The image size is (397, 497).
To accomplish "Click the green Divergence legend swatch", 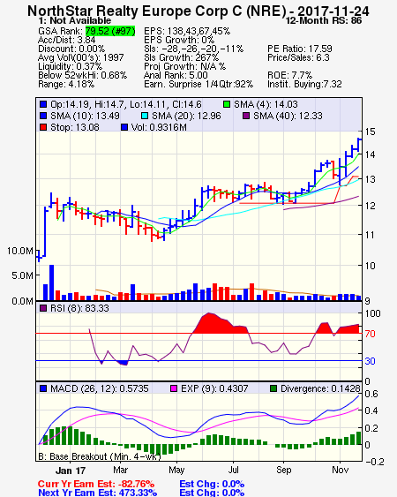I will pos(273,388).
